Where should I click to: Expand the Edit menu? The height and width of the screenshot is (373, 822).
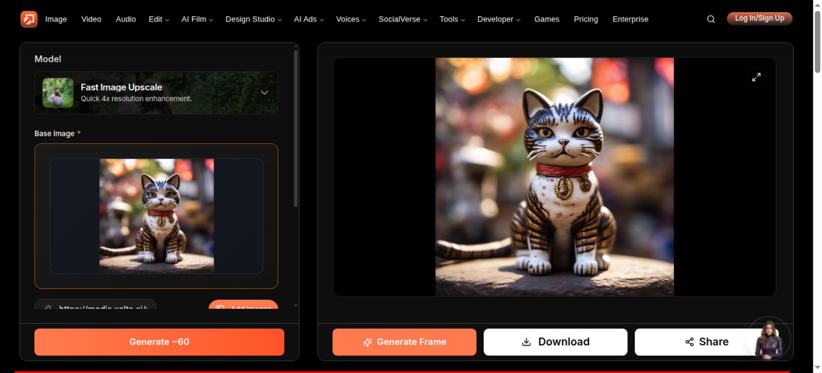(159, 19)
